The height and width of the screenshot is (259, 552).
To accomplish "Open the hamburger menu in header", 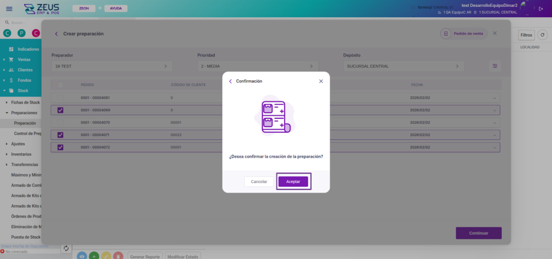I will coord(9,9).
